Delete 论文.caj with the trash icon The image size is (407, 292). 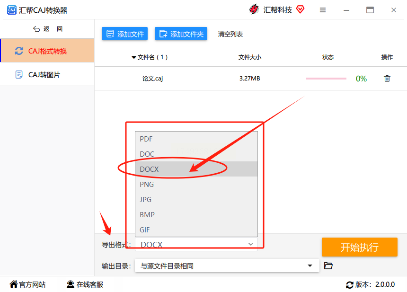click(x=387, y=79)
